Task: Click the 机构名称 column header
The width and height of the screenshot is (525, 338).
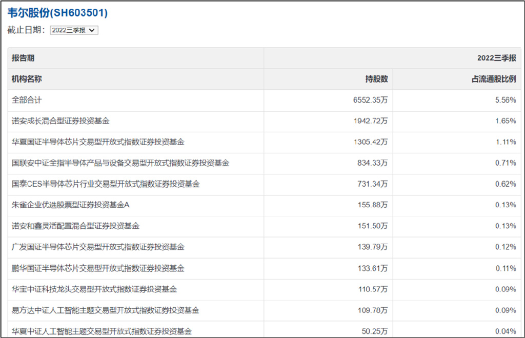Action: click(26, 78)
